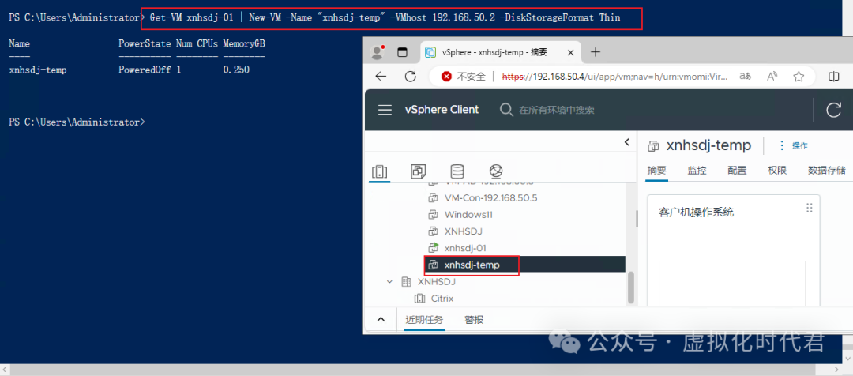Click PoweredOff value in PowerShell output

(x=145, y=70)
